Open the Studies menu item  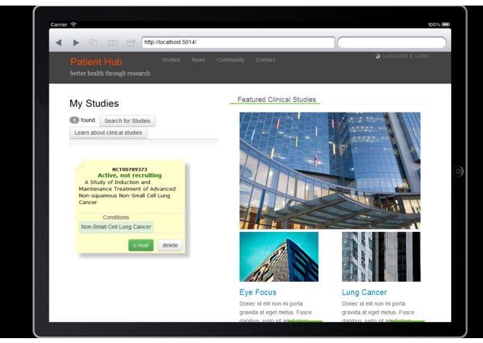point(171,60)
